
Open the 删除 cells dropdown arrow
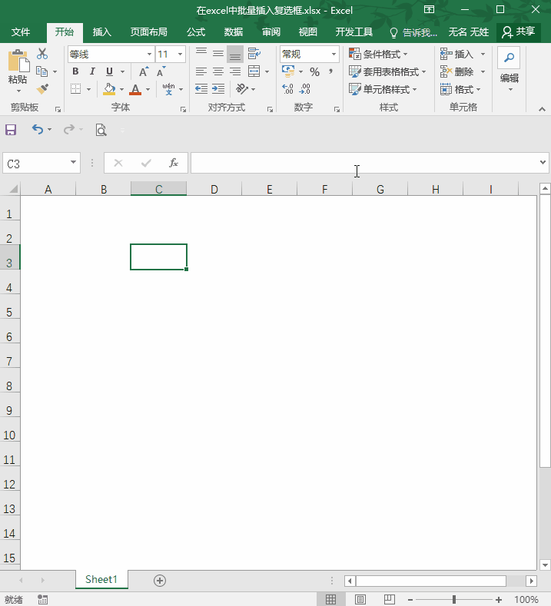point(483,72)
